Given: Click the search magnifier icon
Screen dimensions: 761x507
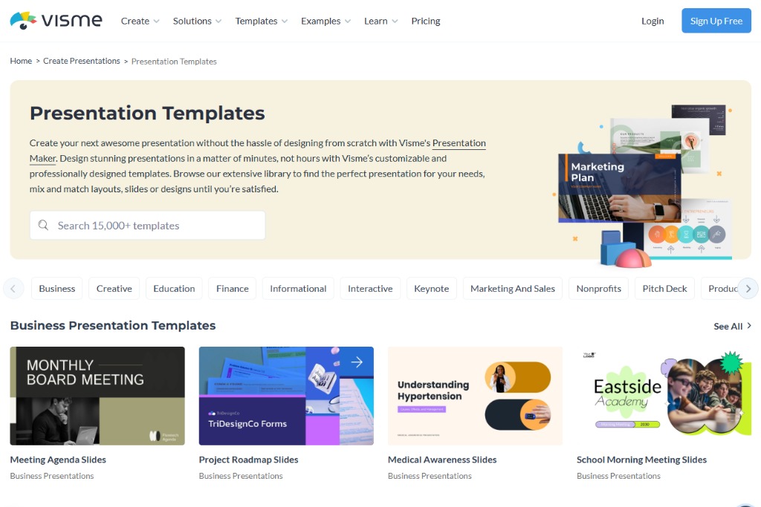Looking at the screenshot, I should click(43, 226).
